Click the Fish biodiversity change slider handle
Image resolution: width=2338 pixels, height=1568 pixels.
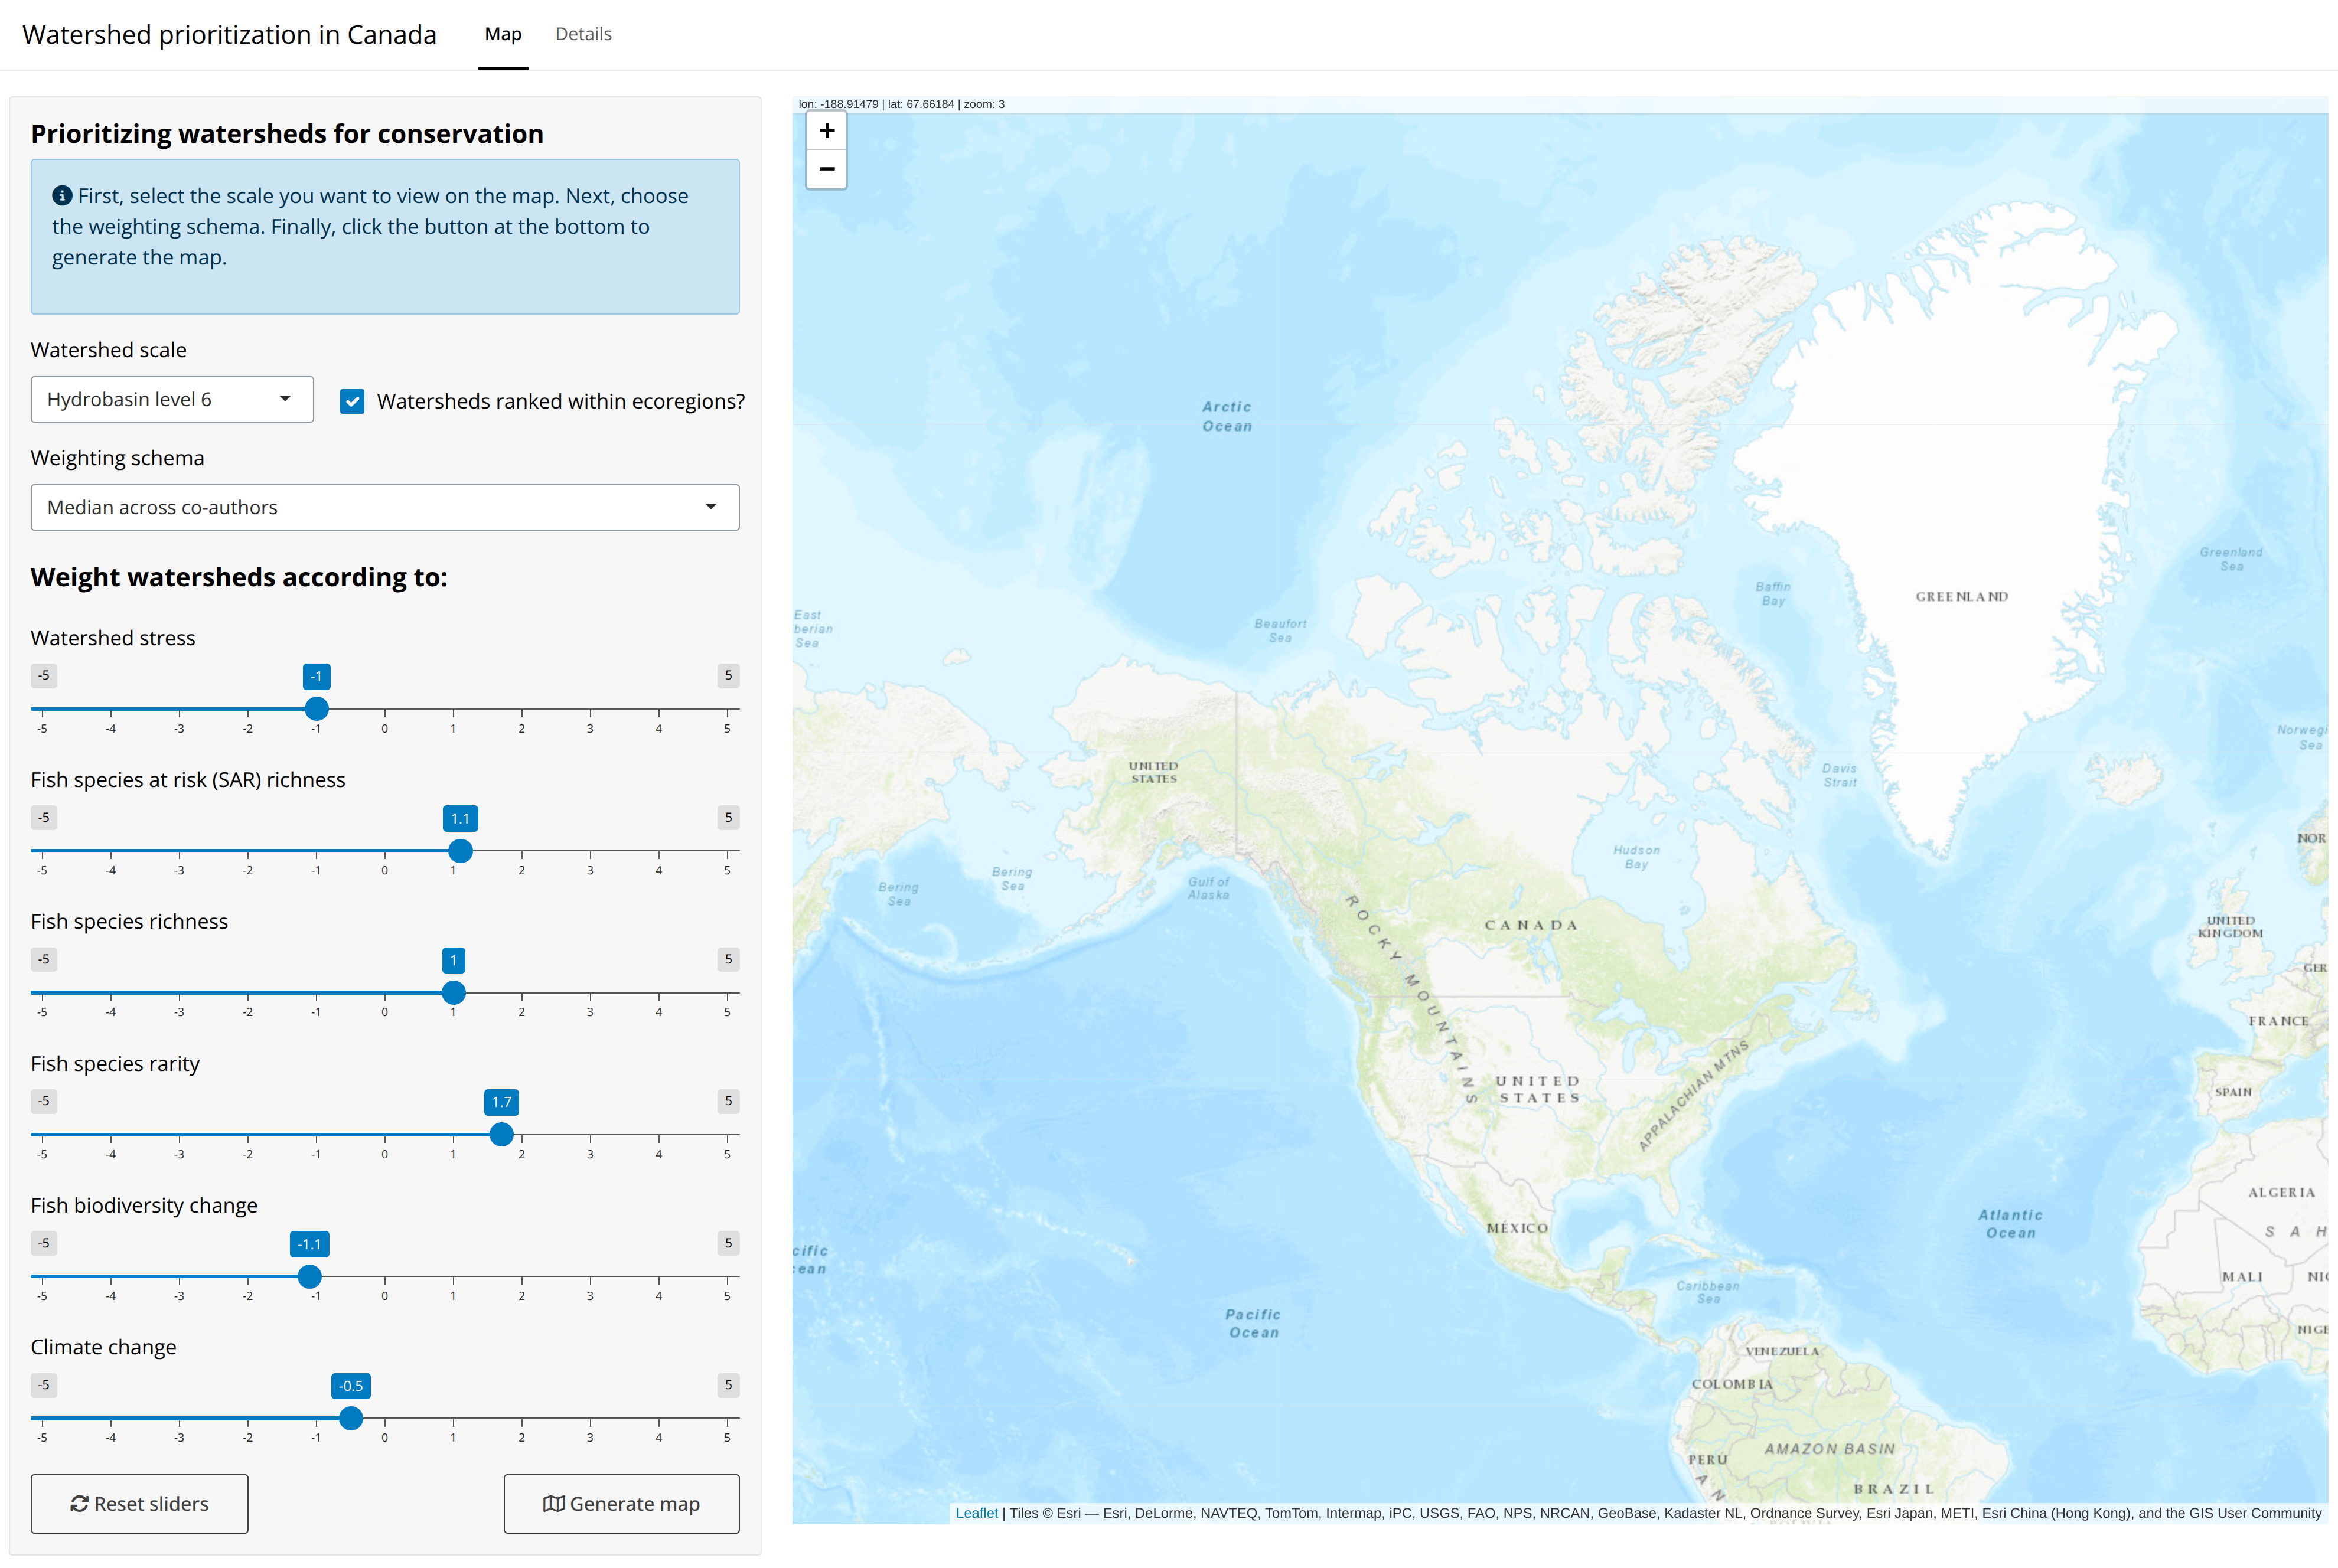[309, 1277]
